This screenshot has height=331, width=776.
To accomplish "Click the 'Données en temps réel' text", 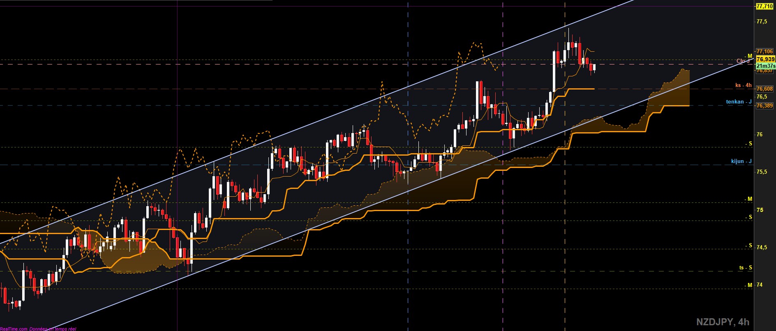I will point(53,329).
